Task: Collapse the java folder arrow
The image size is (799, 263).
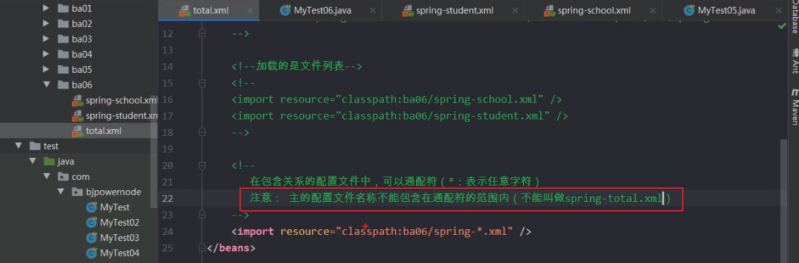Action: tap(32, 161)
